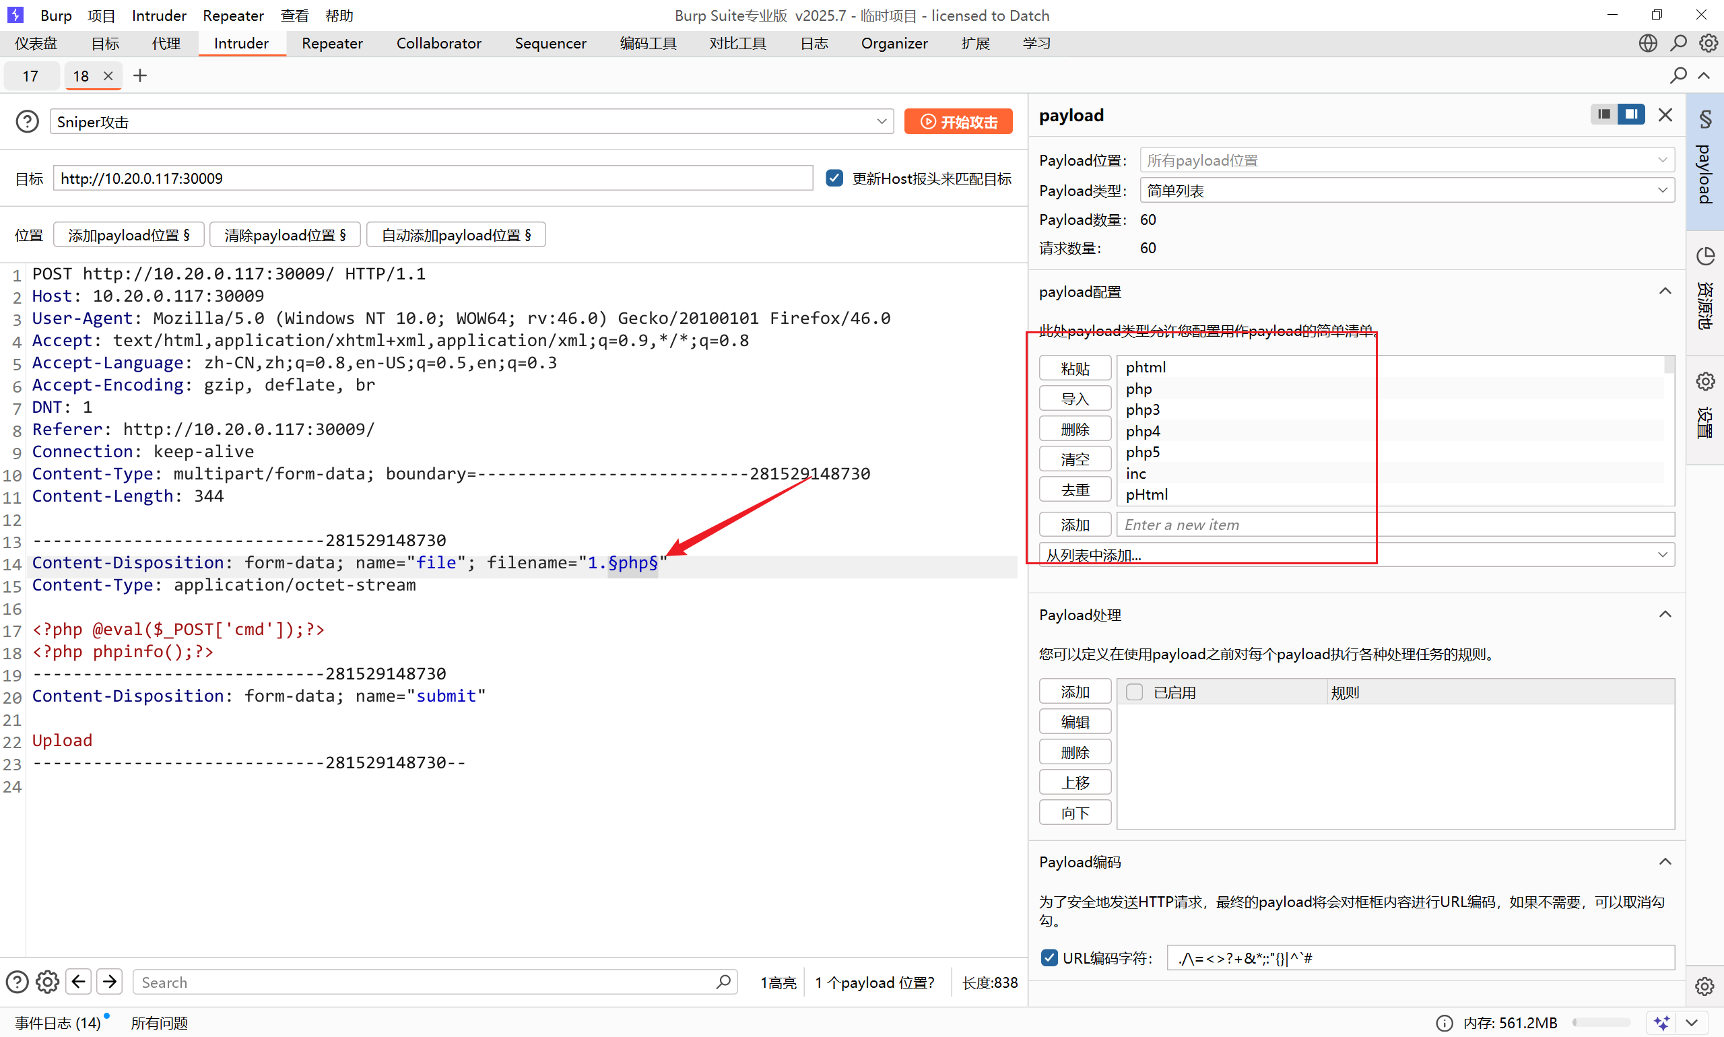
Task: Click the help icon next to Sniper攻击
Action: tap(27, 122)
